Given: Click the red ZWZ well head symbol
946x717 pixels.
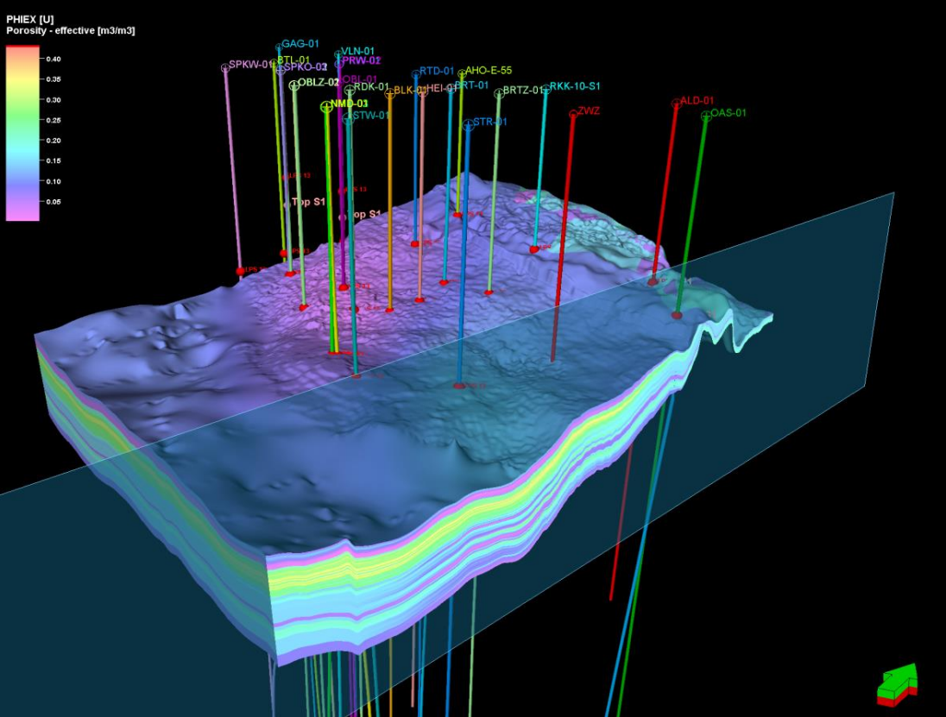Looking at the screenshot, I should point(573,114).
